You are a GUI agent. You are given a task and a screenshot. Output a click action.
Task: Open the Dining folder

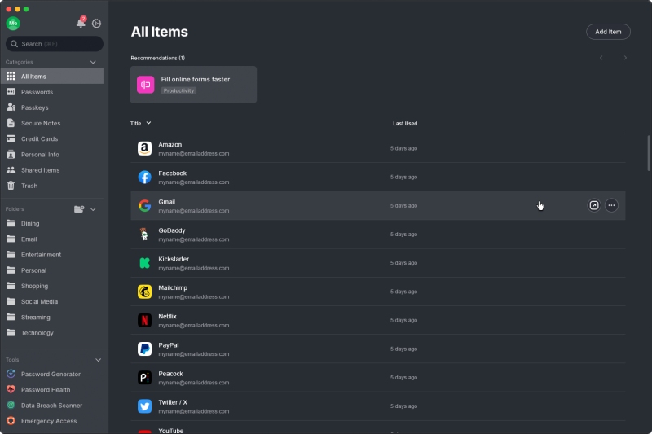point(52,223)
